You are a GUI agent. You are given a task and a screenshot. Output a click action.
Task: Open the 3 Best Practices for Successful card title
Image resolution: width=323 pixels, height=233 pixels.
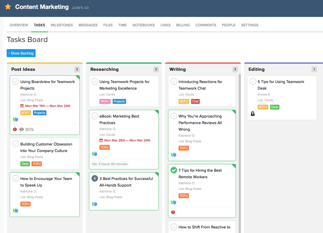(x=126, y=182)
